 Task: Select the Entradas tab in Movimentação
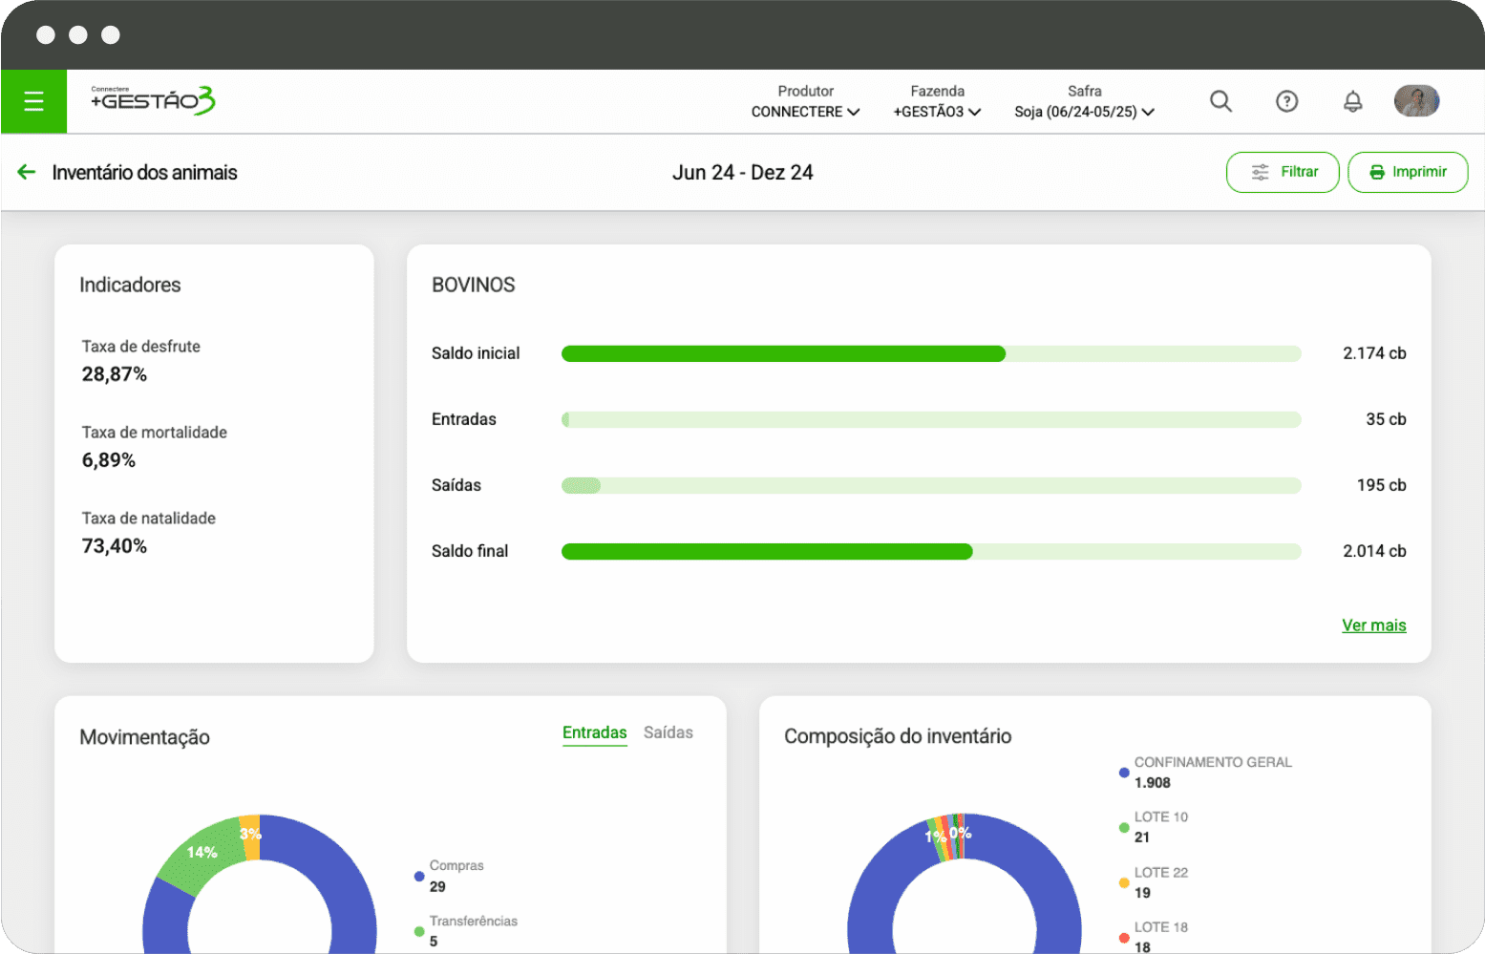(x=594, y=732)
